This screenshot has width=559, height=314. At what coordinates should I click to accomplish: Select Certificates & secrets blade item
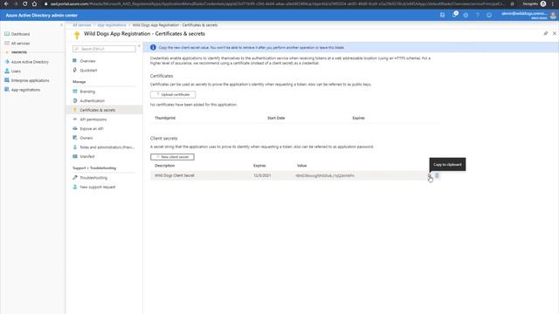click(97, 111)
